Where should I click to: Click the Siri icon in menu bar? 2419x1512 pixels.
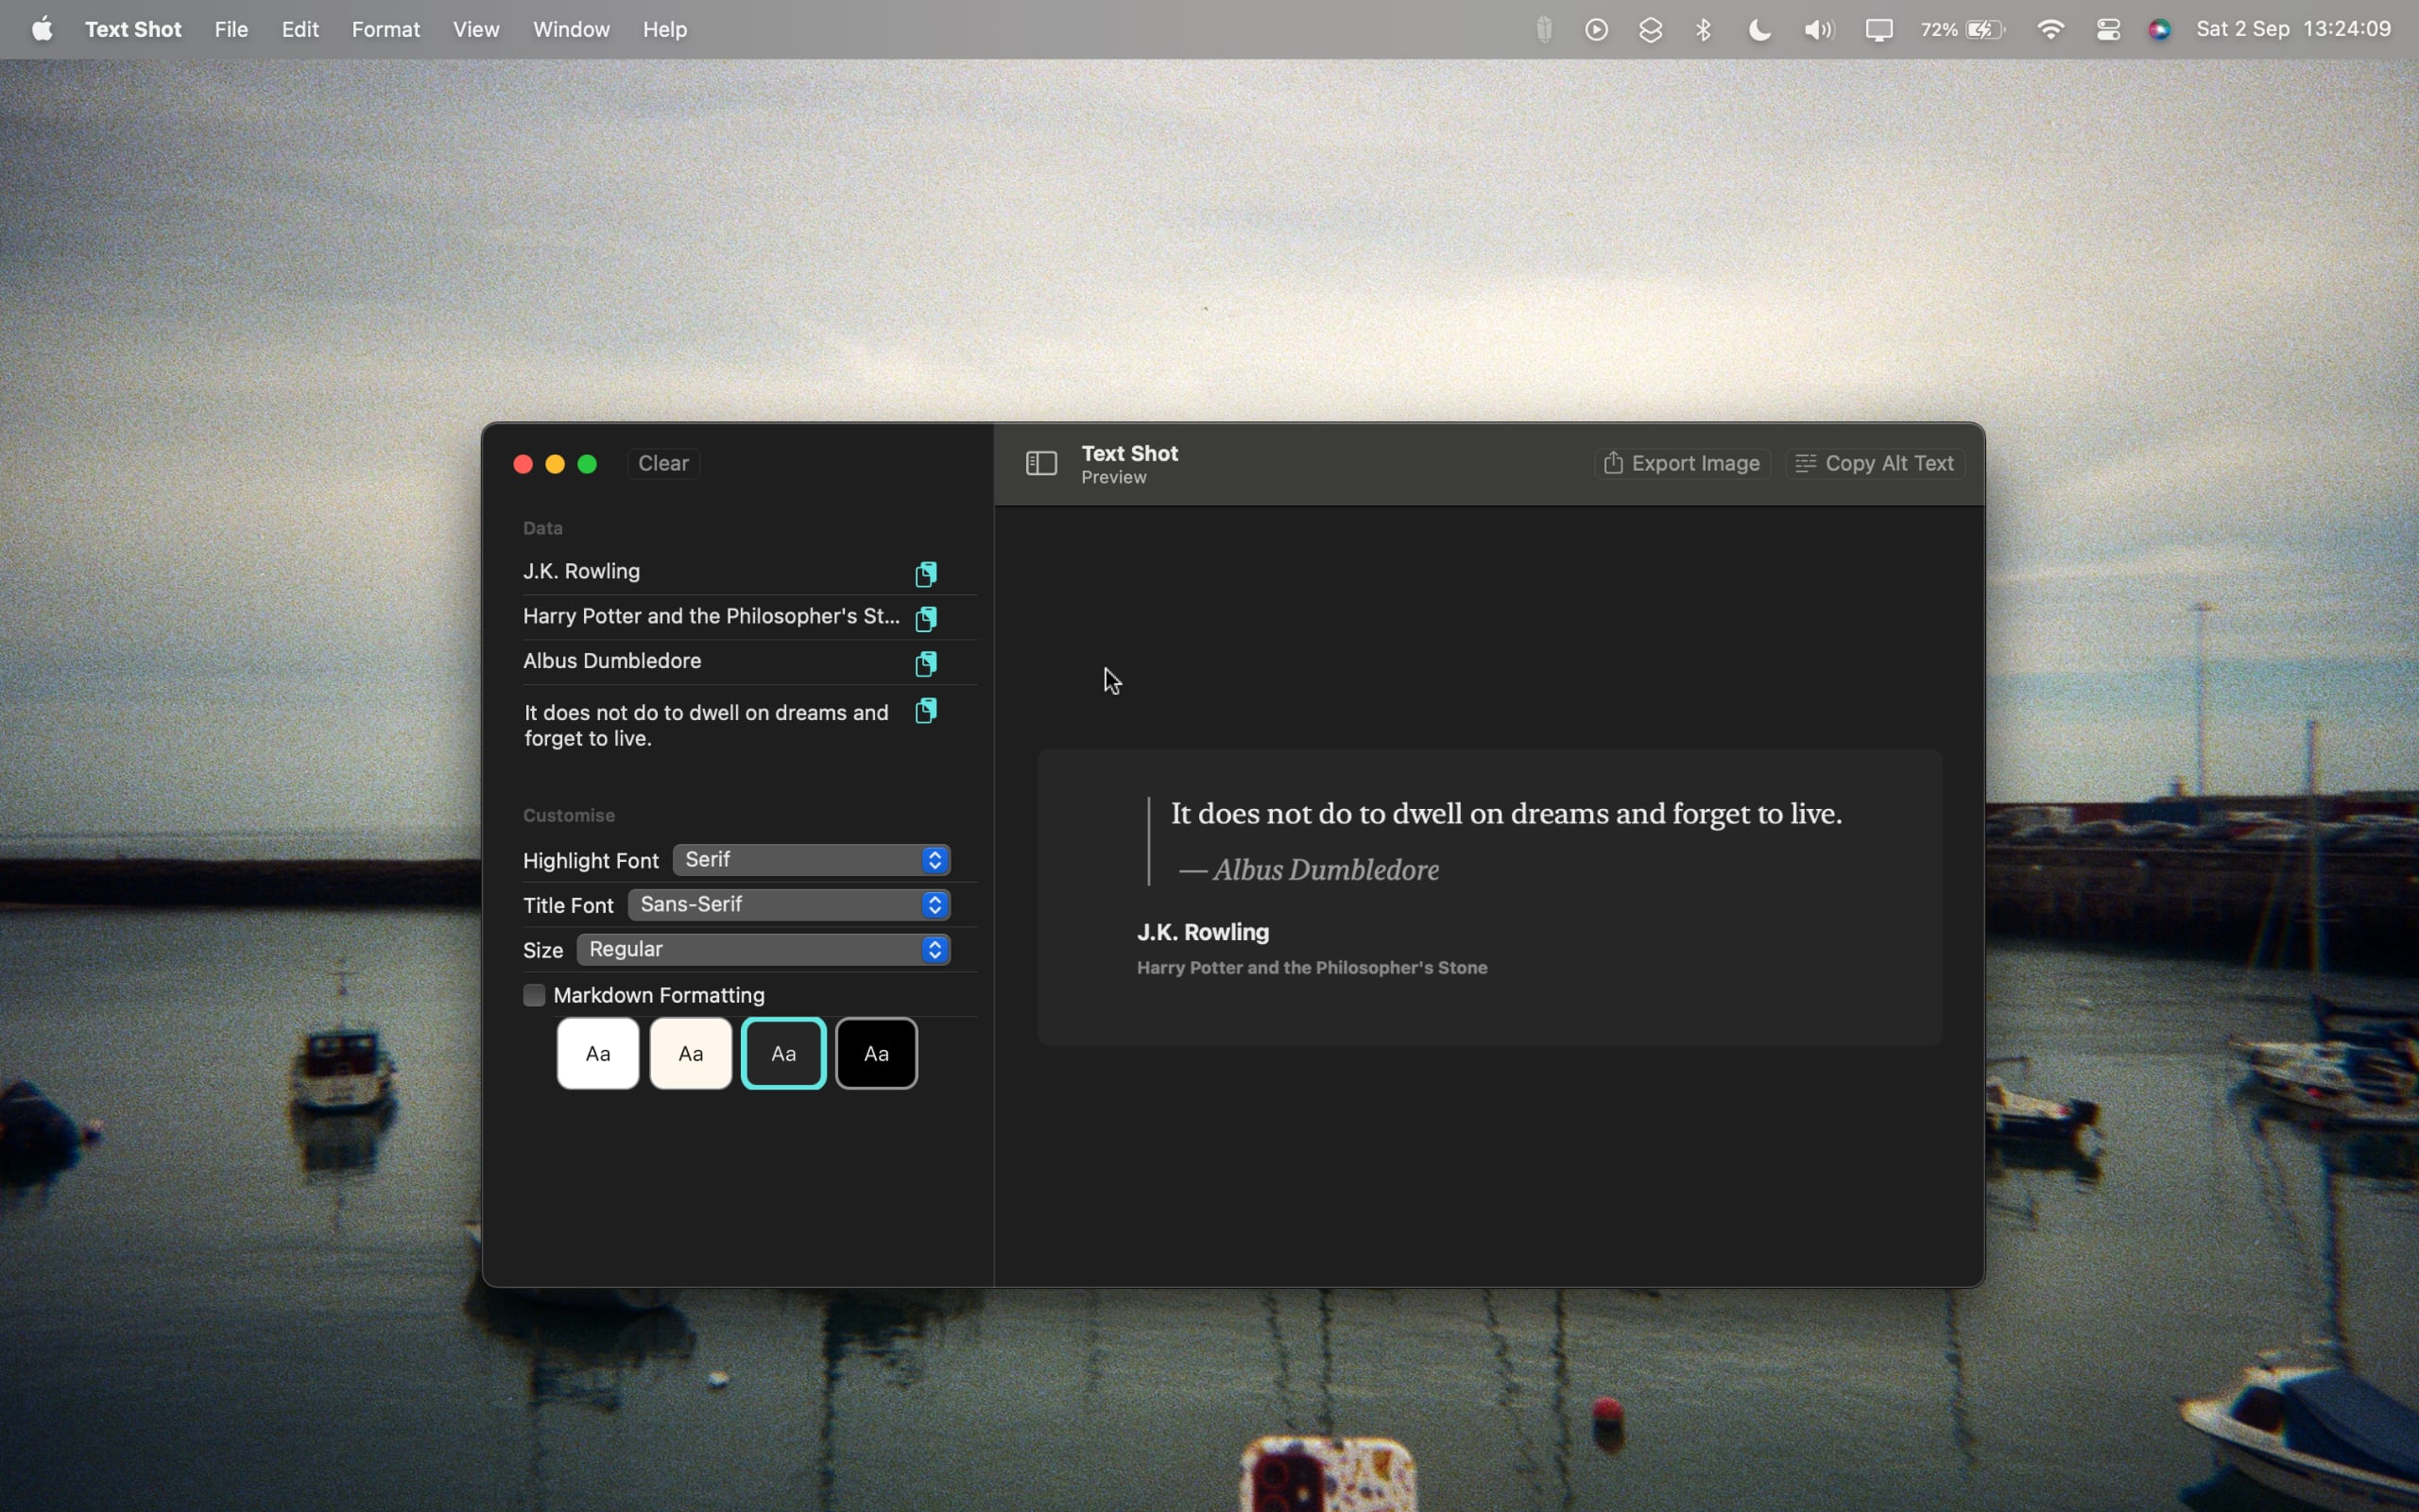(2159, 30)
